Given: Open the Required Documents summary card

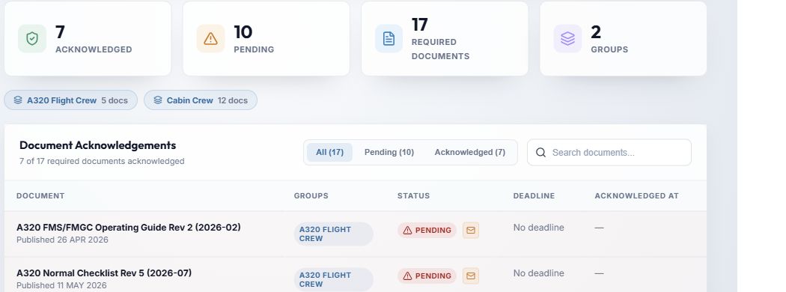Looking at the screenshot, I should 445,39.
